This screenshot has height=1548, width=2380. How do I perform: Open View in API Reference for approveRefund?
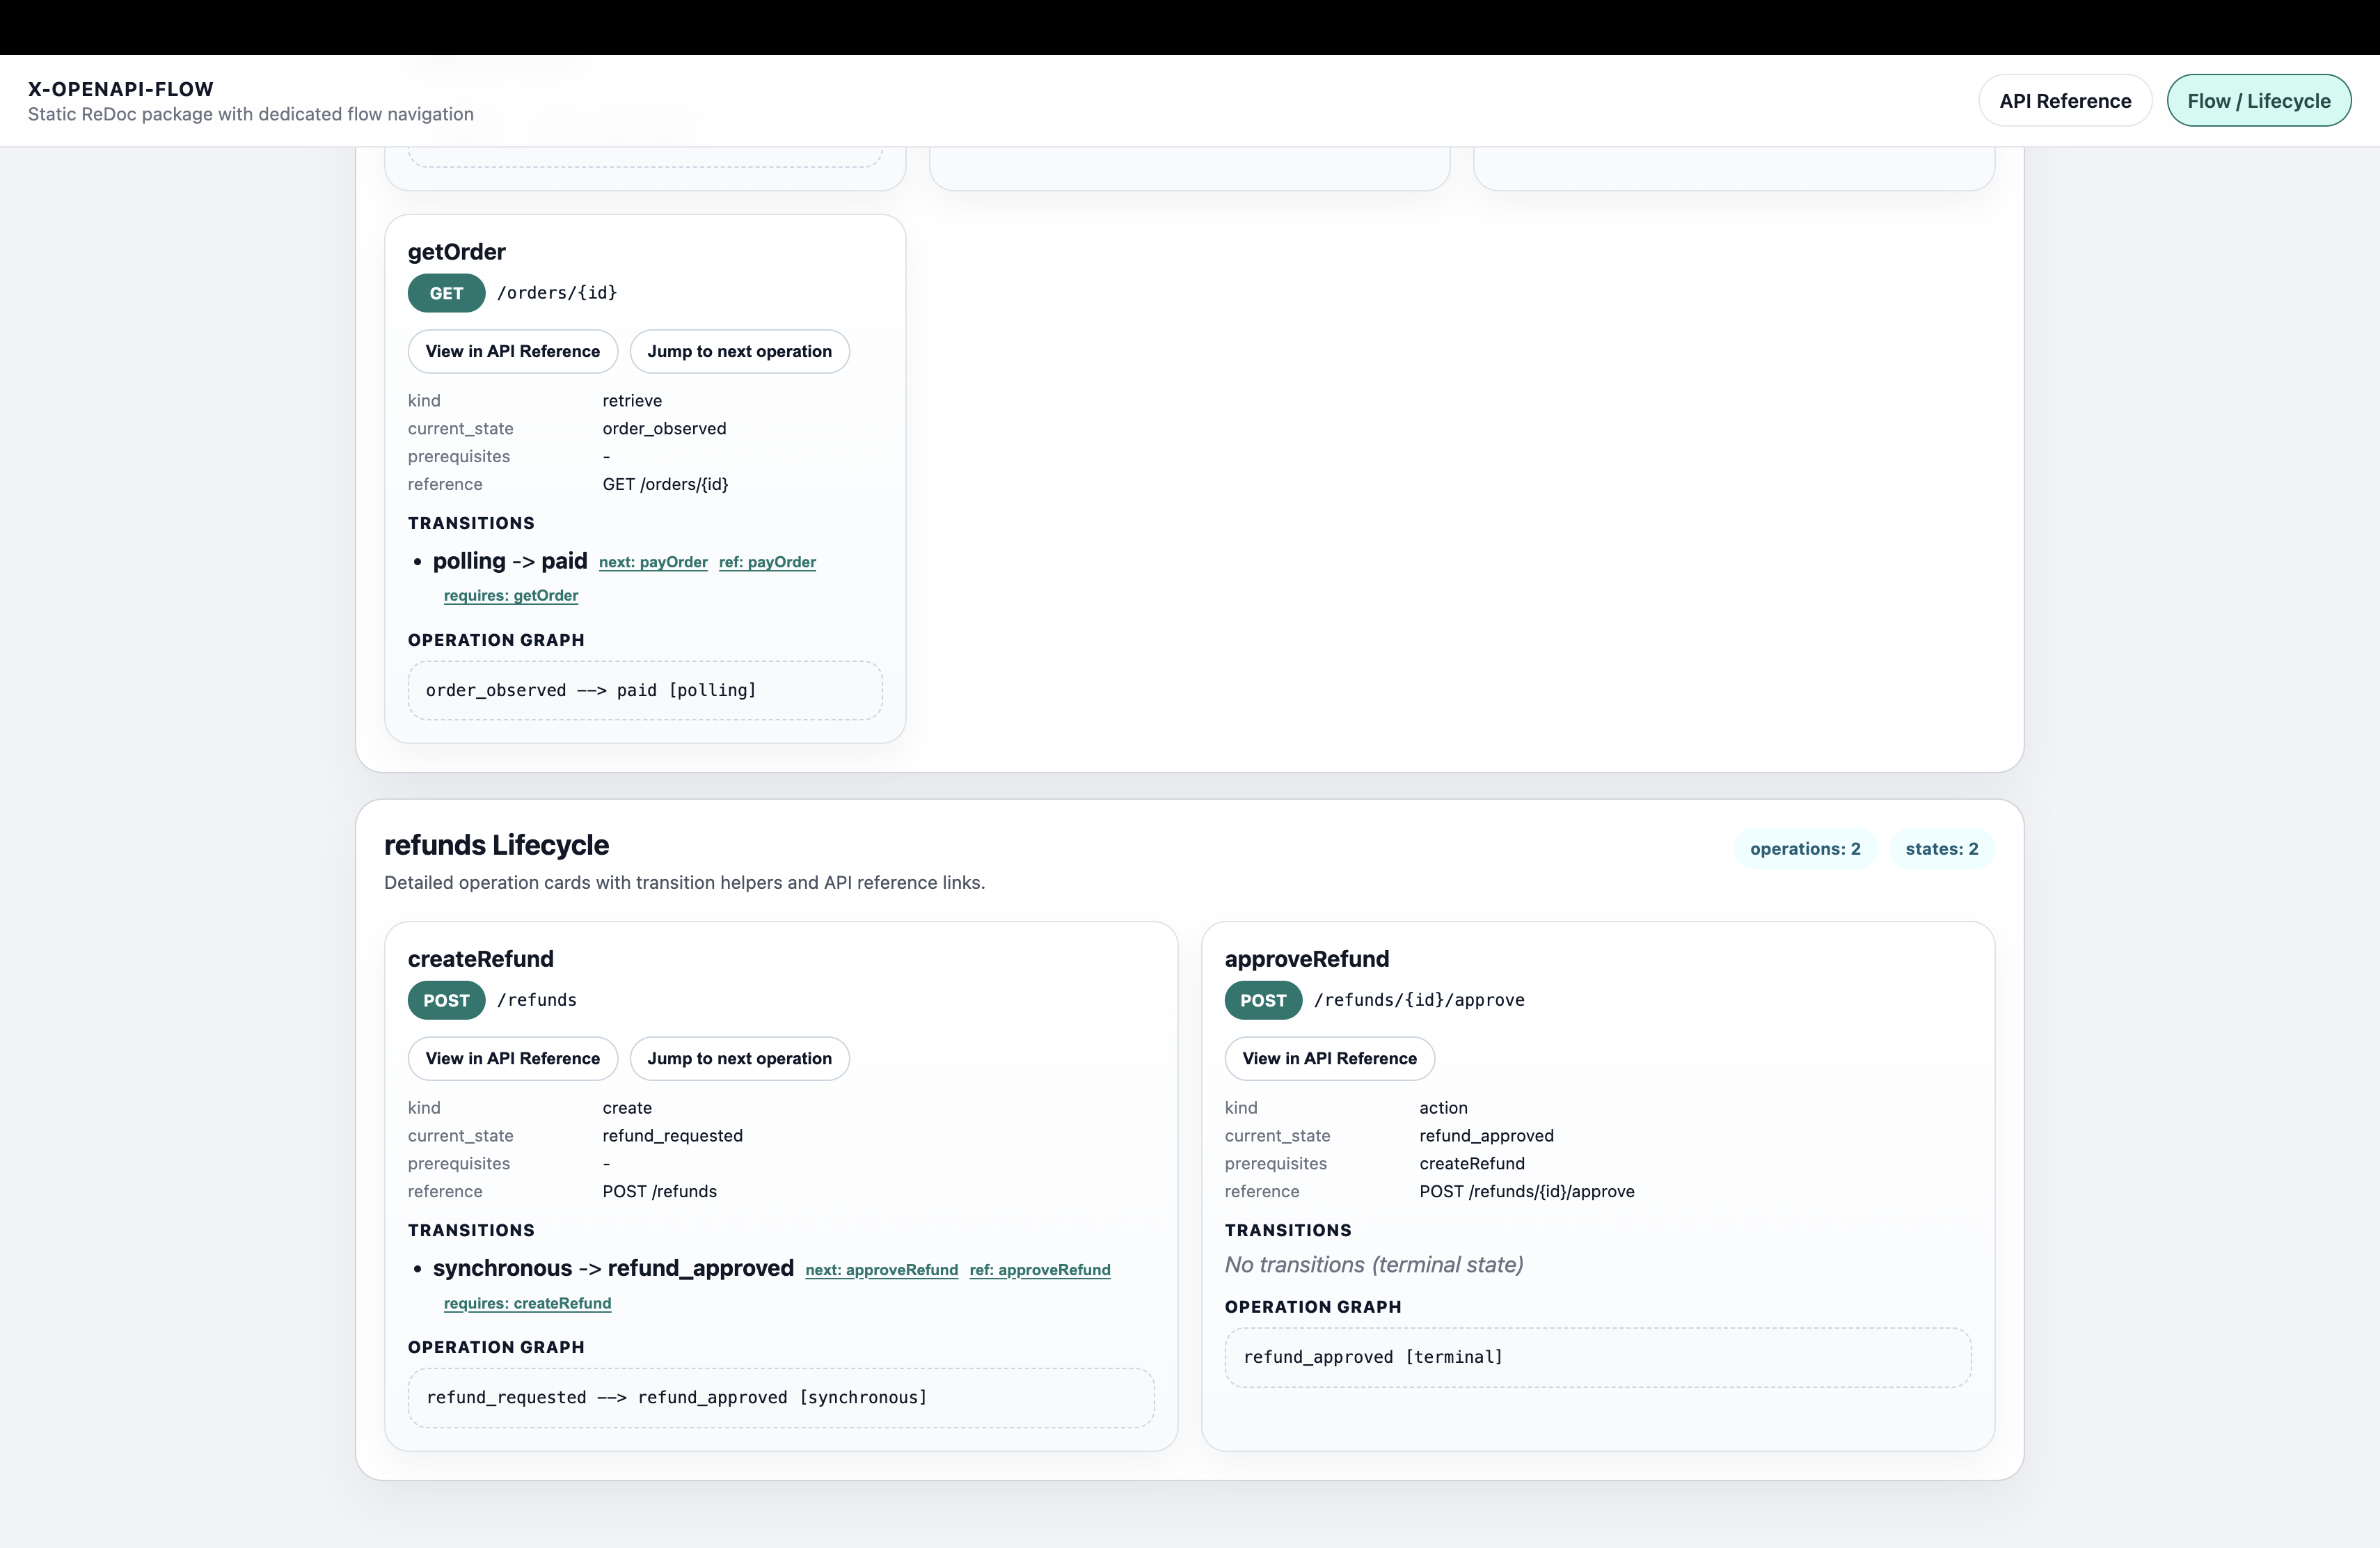coord(1329,1058)
